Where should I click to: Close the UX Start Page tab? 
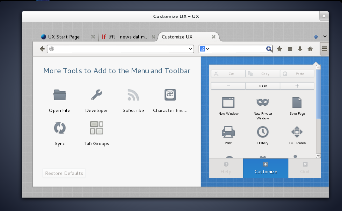(93, 37)
